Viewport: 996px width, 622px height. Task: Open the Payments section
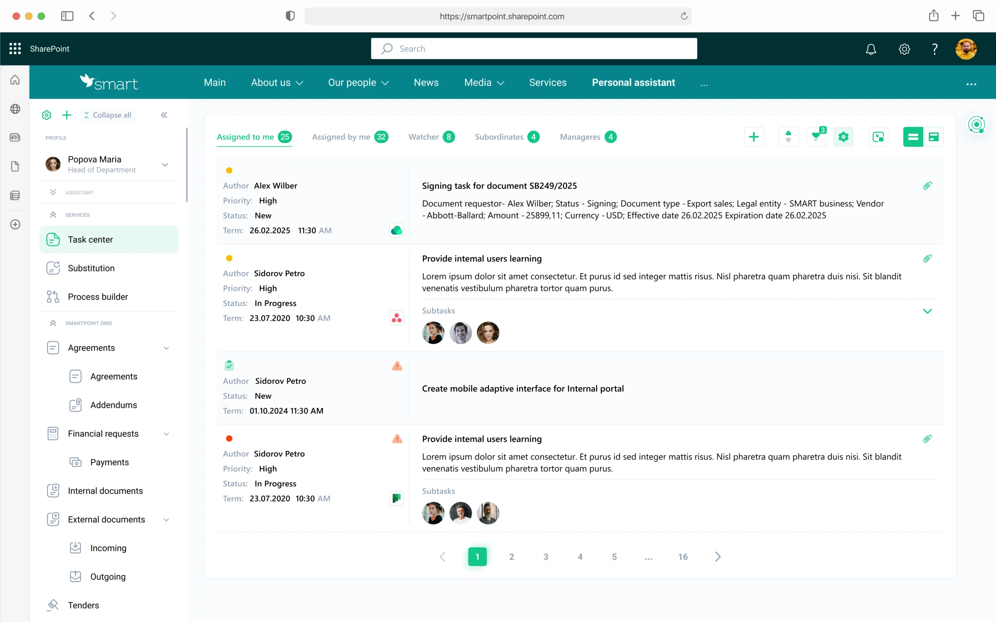pyautogui.click(x=109, y=462)
